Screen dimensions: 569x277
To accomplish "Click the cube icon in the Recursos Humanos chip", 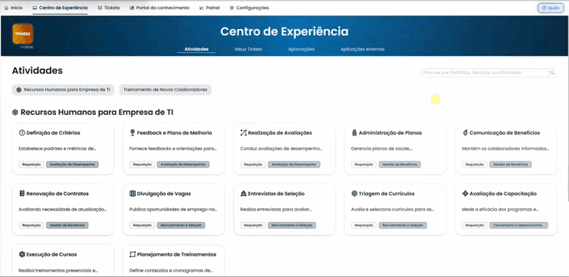I will 19,90.
